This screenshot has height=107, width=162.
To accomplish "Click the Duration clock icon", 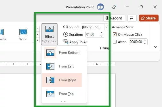I will pos(66,34).
